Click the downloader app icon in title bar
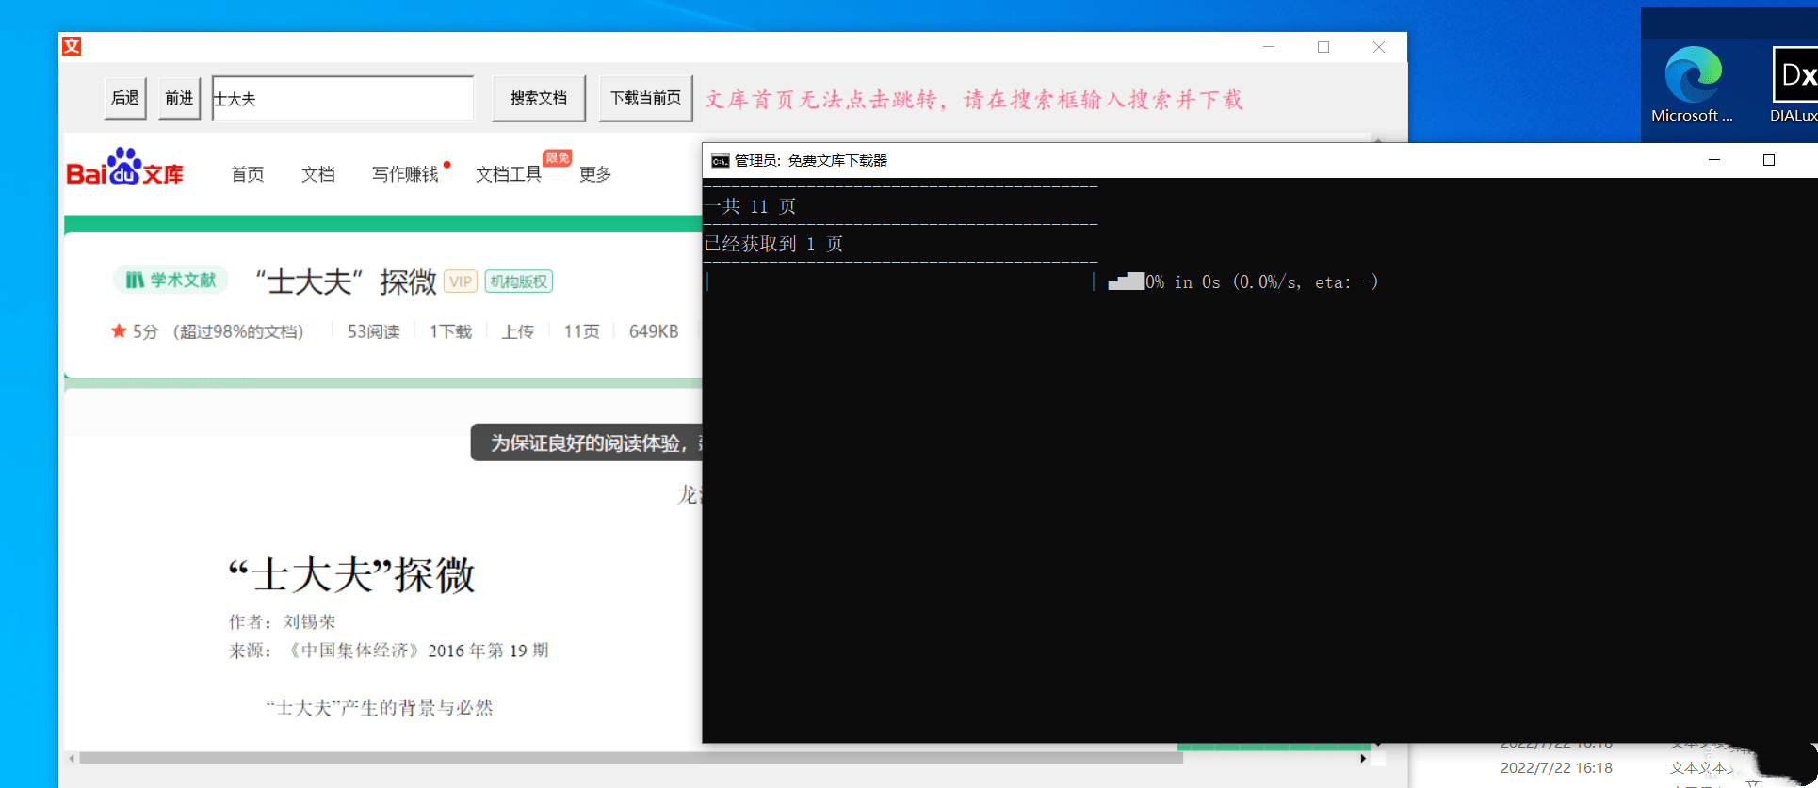The image size is (1818, 788). (72, 46)
